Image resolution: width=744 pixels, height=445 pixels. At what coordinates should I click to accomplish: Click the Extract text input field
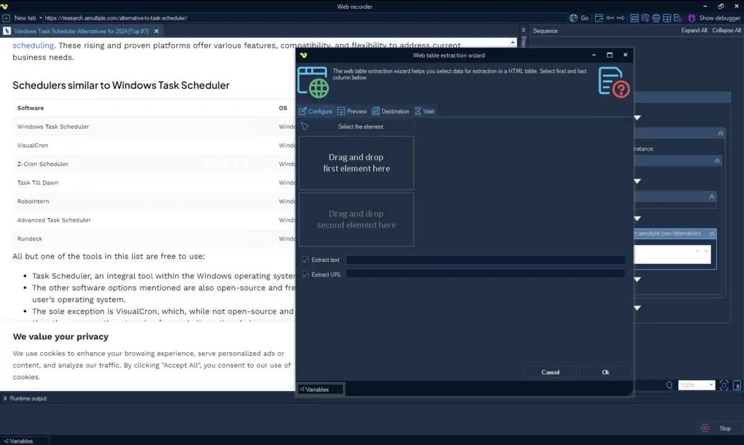click(485, 260)
